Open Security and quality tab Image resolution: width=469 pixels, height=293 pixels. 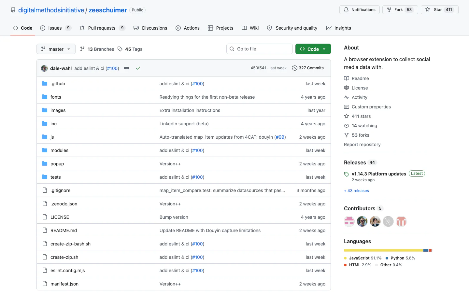[x=292, y=28]
